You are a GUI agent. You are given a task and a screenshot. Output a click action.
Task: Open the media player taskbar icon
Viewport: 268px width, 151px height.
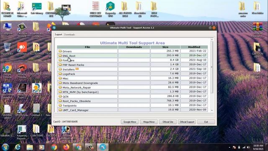(x=41, y=147)
